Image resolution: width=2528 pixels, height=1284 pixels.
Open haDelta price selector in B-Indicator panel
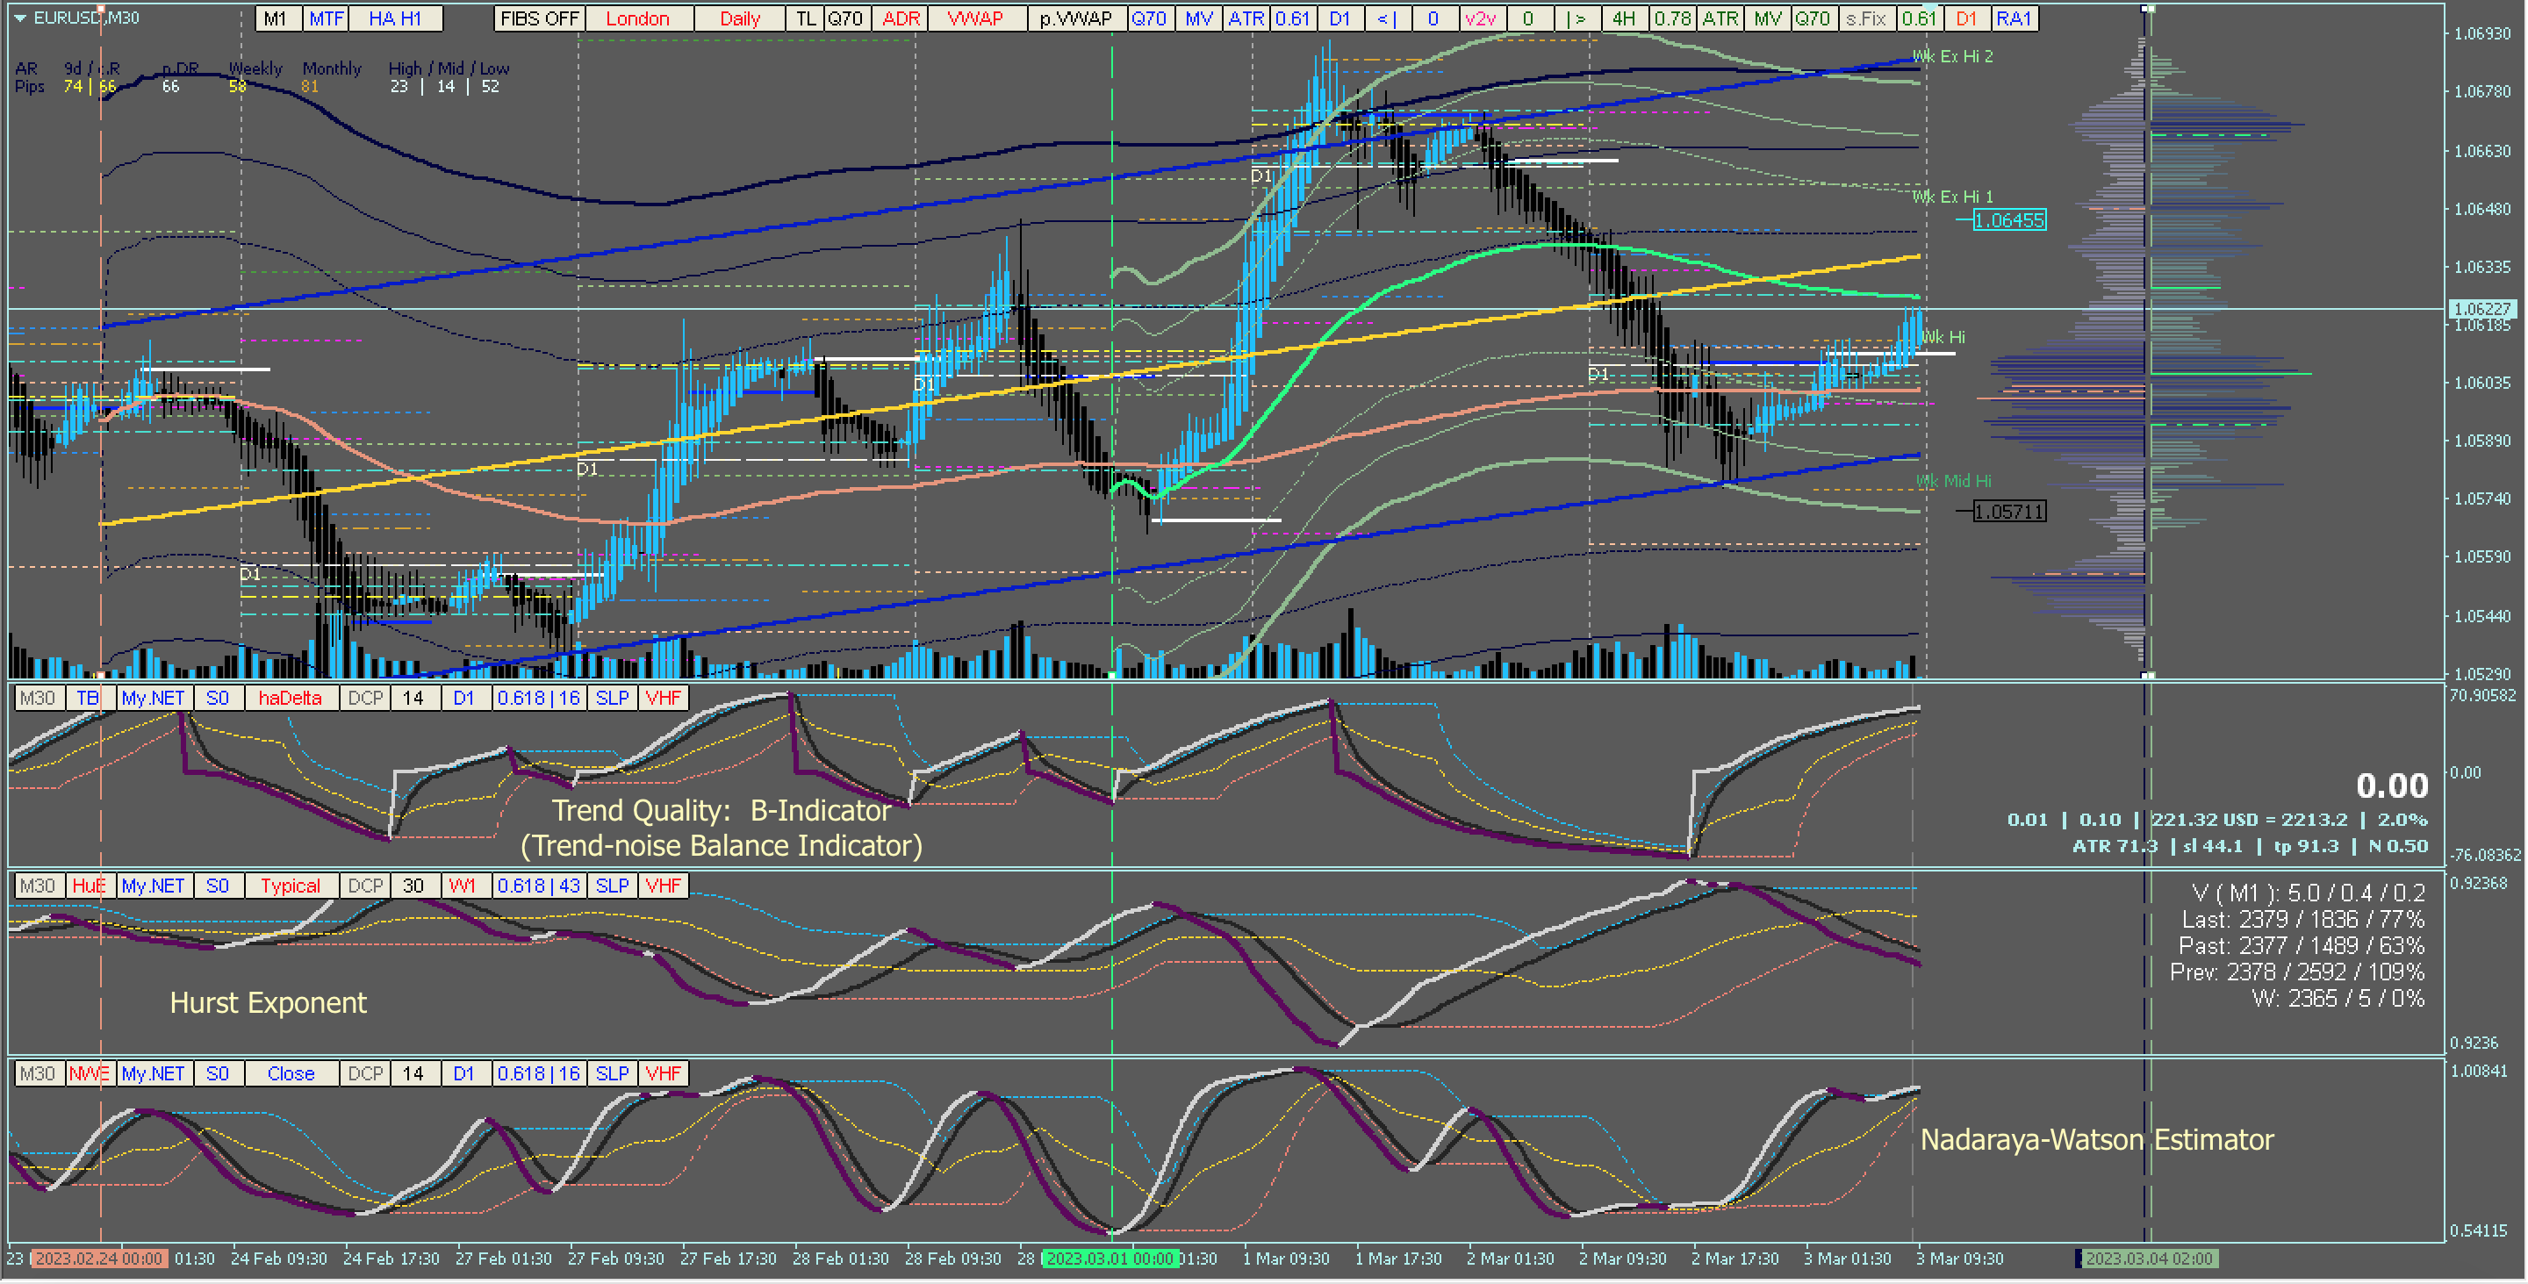point(290,698)
